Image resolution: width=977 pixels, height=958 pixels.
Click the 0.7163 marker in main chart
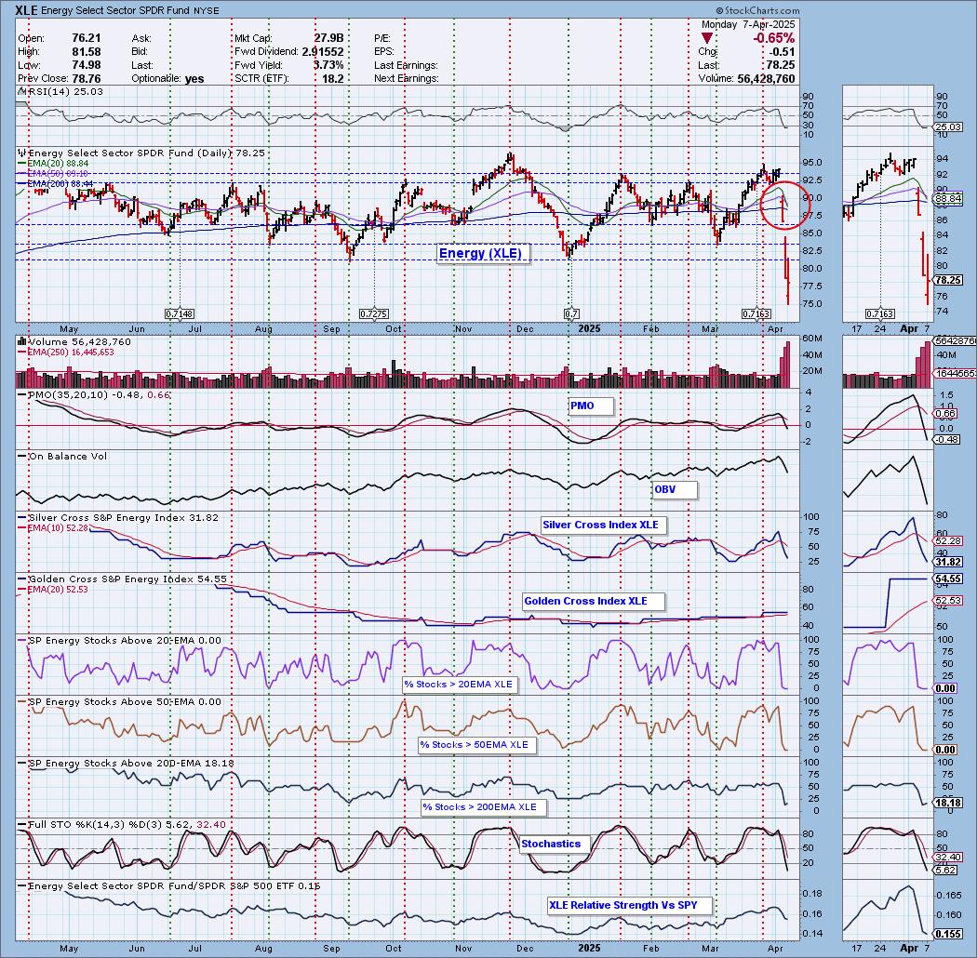click(756, 314)
